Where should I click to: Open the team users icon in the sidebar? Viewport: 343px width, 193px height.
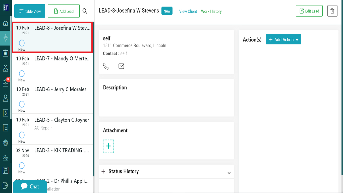pos(6,158)
